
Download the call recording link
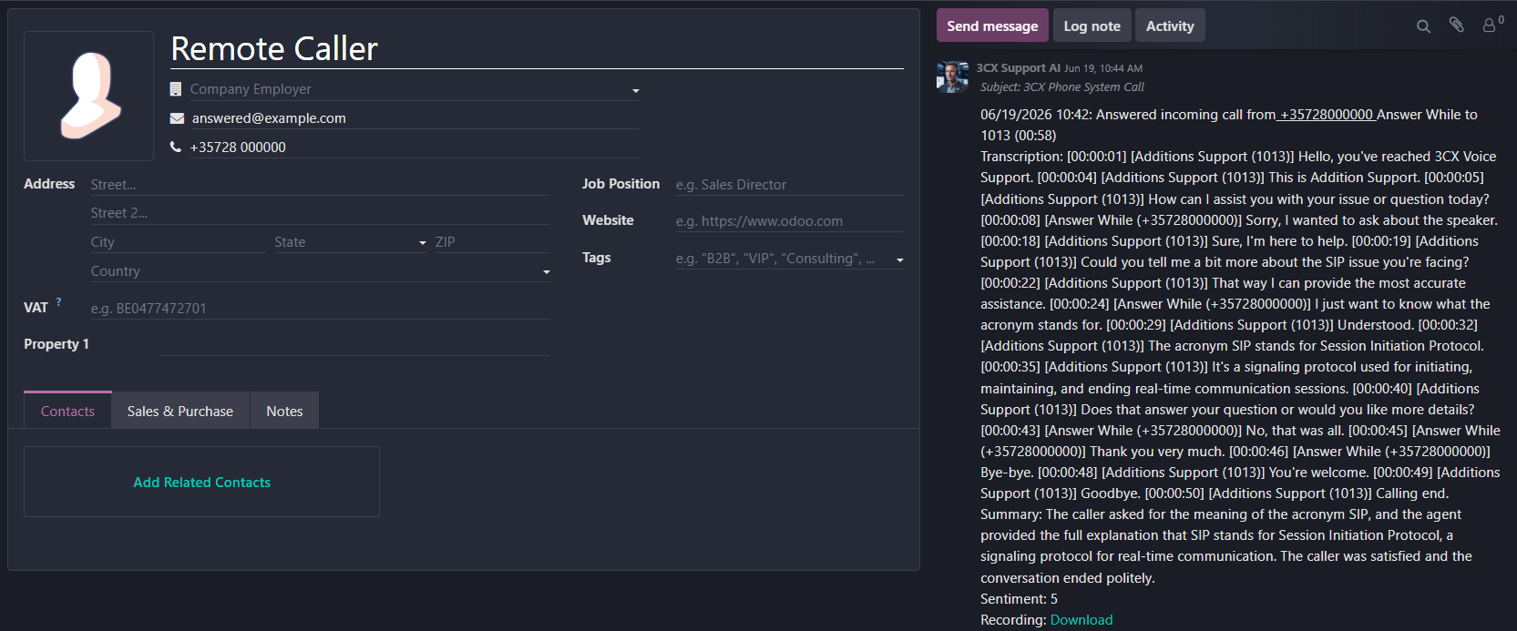[x=1081, y=620]
